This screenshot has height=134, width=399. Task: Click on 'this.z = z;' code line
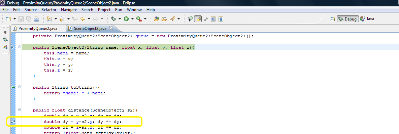tap(58, 70)
